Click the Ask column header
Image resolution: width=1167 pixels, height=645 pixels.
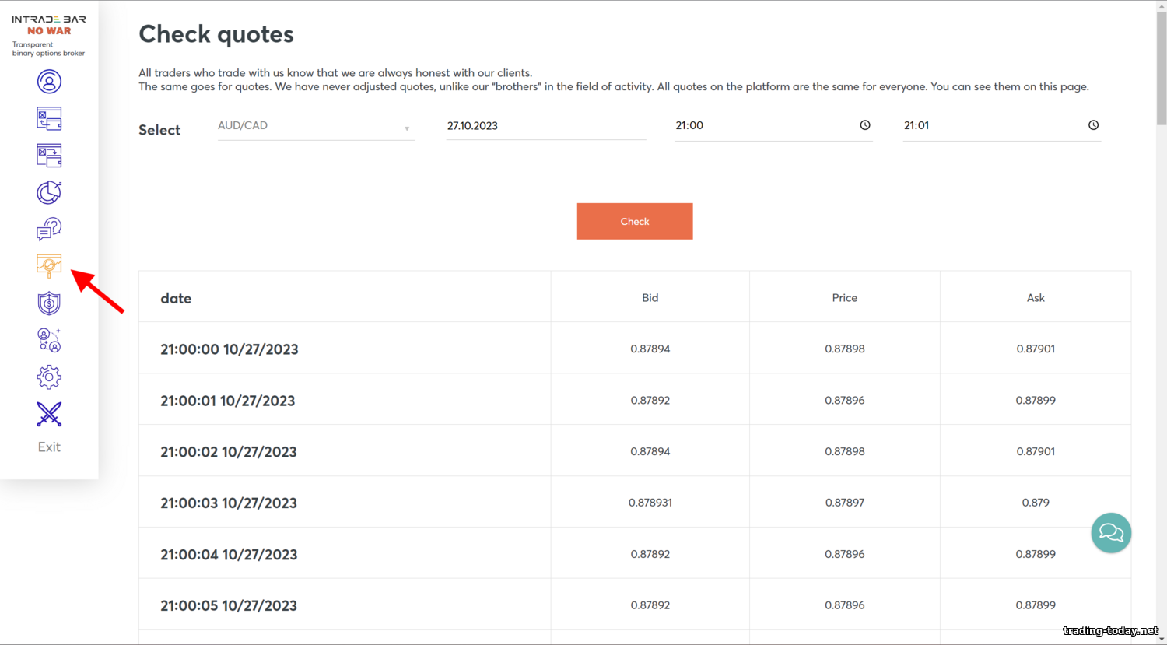[1035, 298]
